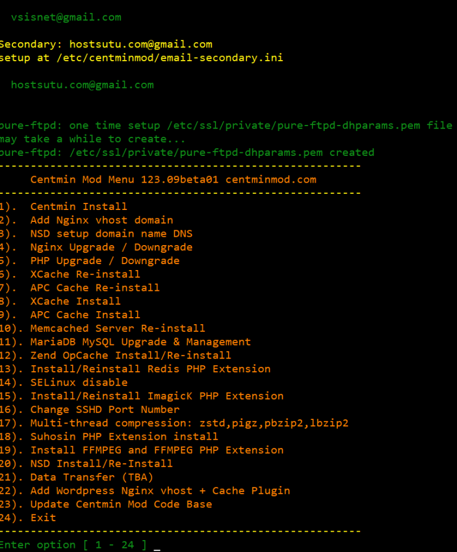Choose Multi-thread compression menu line
Screen dimensions: 457x552
[x=189, y=424]
